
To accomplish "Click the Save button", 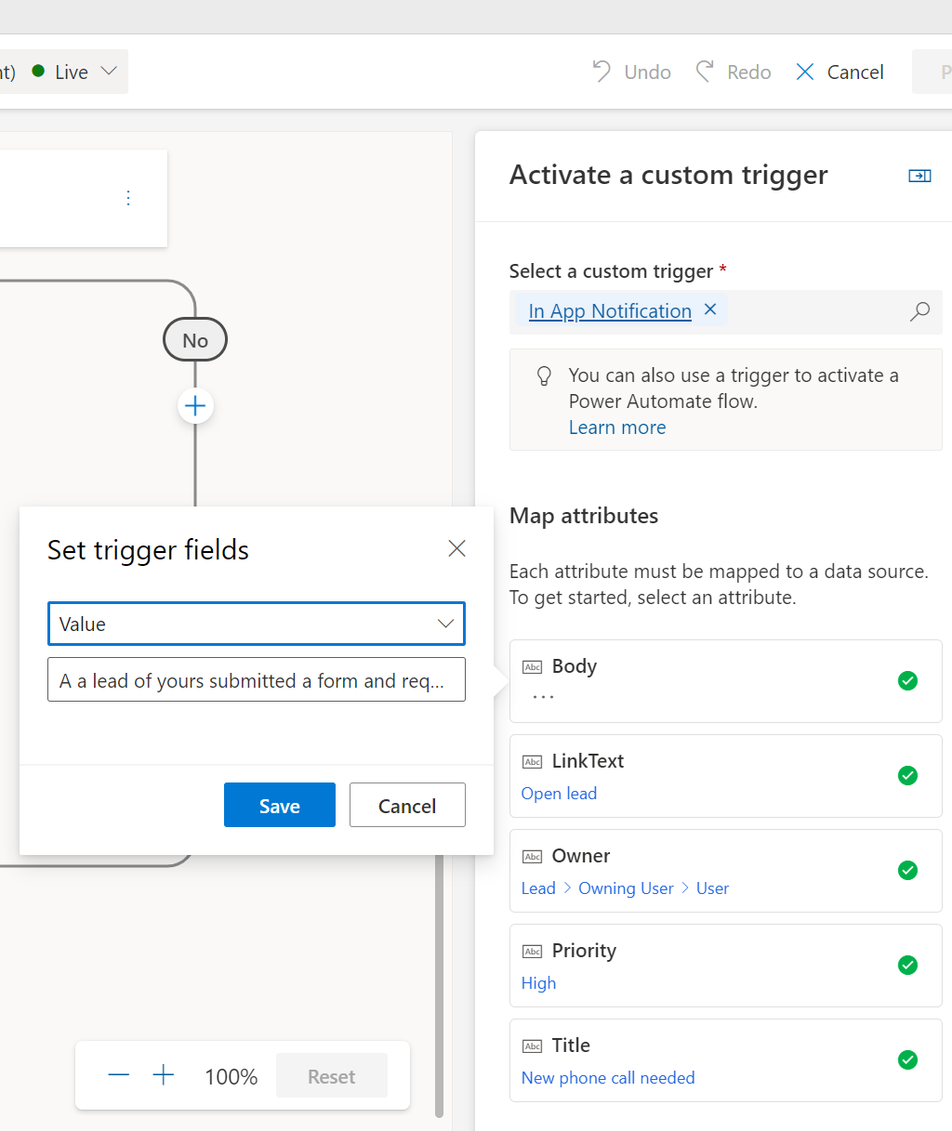I will [279, 805].
